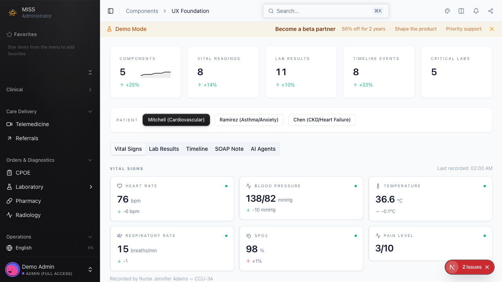Click the split layout icon in header
Image resolution: width=502 pixels, height=282 pixels.
461,11
